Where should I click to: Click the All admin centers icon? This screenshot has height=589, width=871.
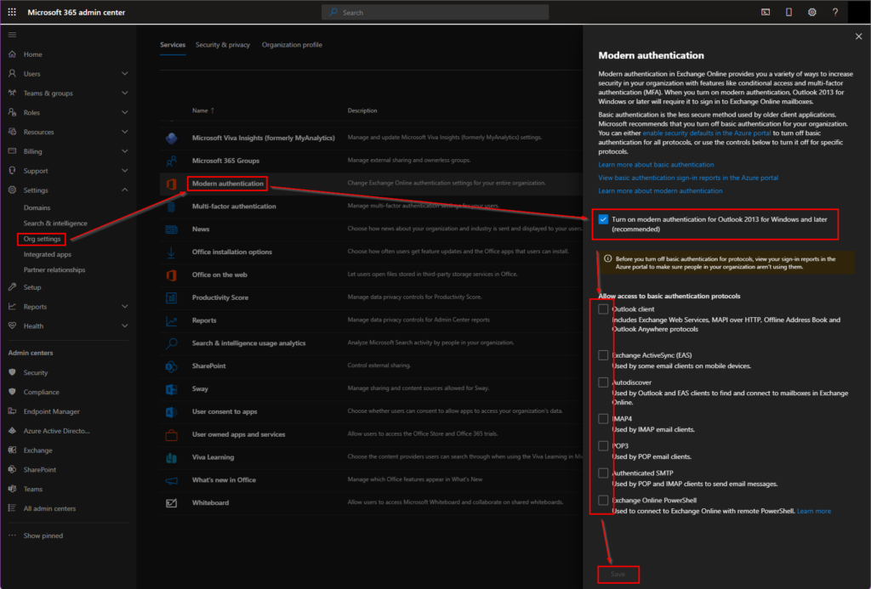12,508
